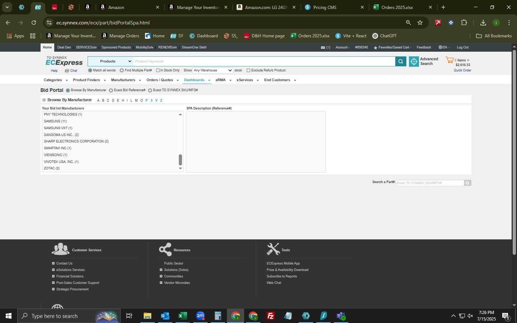Viewport: 517px width, 323px height.
Task: Click the Log Out link
Action: (462, 47)
